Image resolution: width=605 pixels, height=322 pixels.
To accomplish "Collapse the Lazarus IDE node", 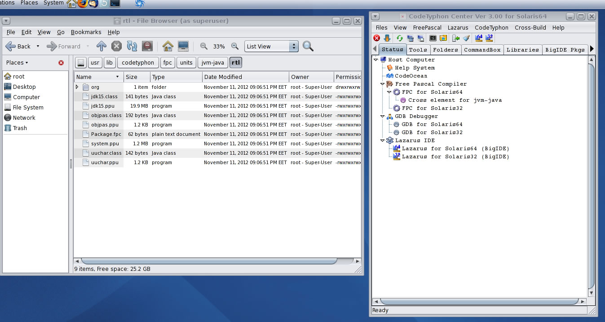I will pyautogui.click(x=382, y=140).
